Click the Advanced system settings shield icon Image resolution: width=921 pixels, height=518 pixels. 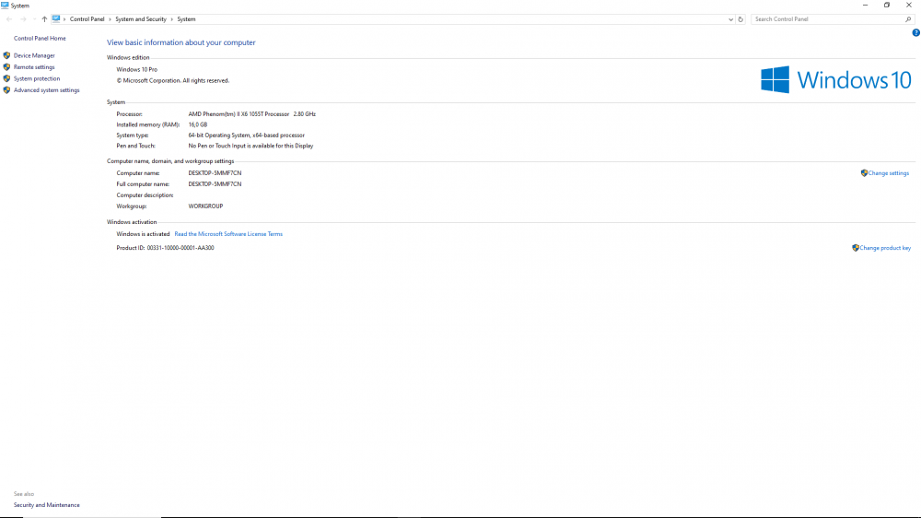pyautogui.click(x=6, y=90)
